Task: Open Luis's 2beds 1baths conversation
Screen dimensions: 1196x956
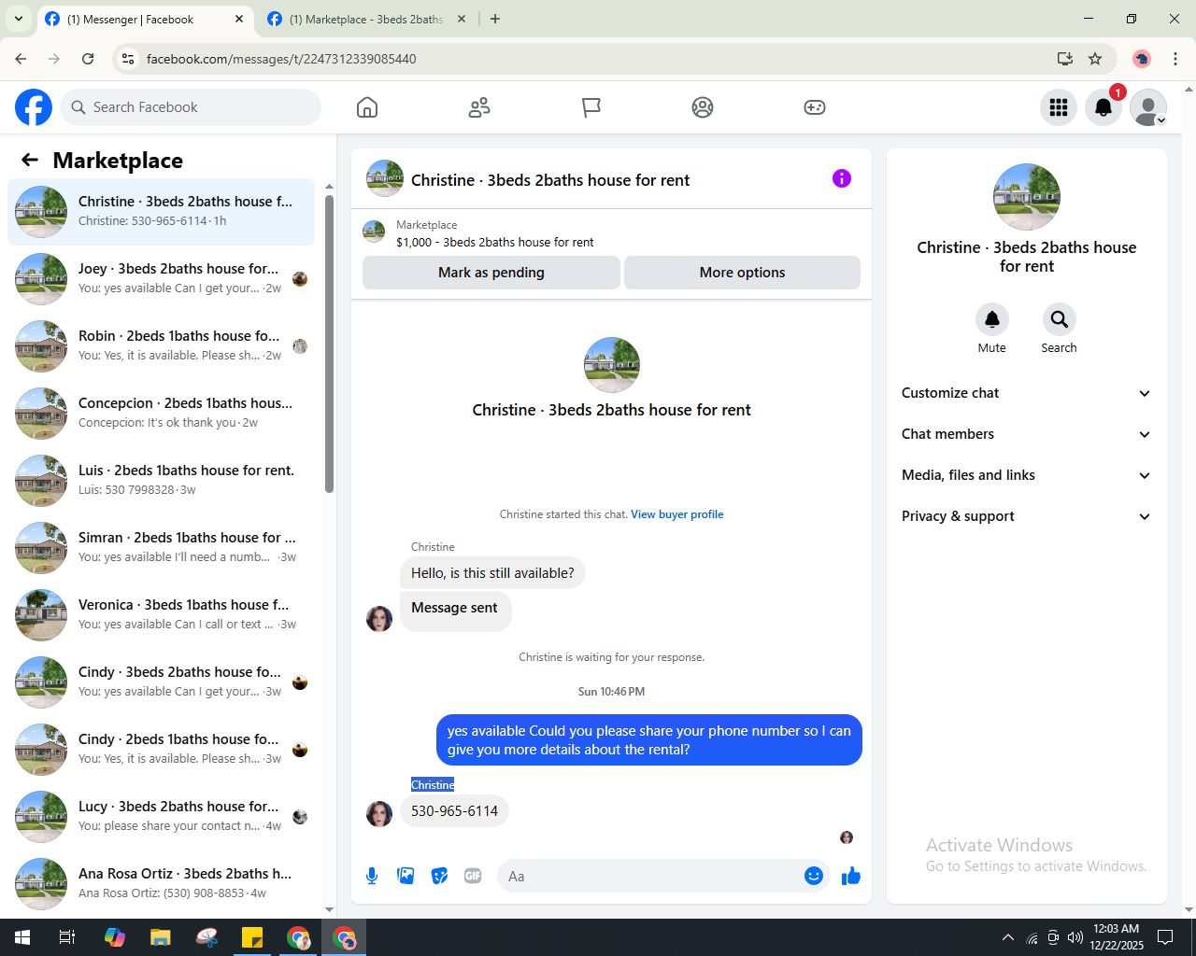Action: [x=161, y=481]
